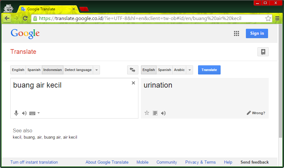Image resolution: width=284 pixels, height=168 pixels.
Task: Click Turn off instant translation link
Action: pyautogui.click(x=34, y=162)
